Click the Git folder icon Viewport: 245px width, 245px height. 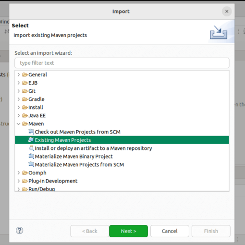pyautogui.click(x=25, y=91)
